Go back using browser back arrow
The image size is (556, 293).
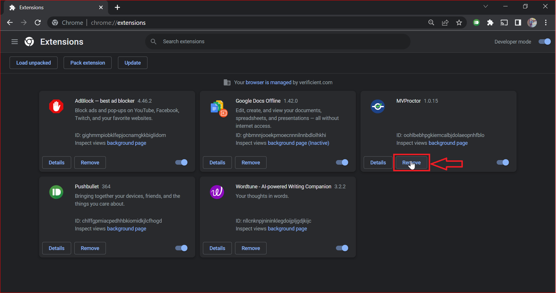(10, 22)
